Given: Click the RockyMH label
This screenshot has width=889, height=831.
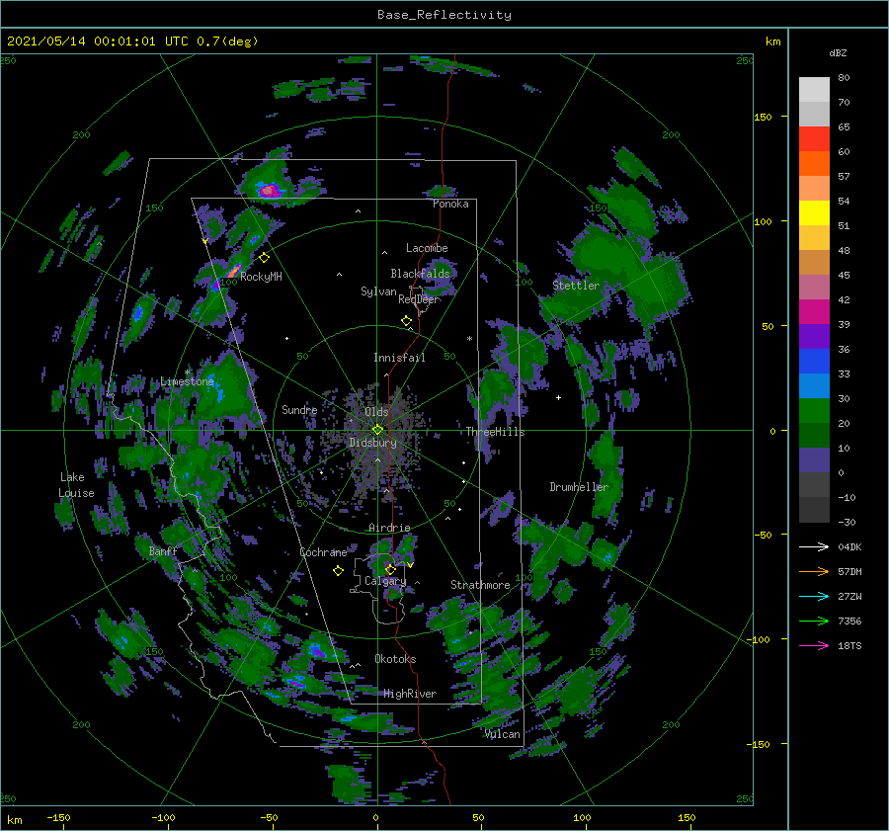Looking at the screenshot, I should pyautogui.click(x=261, y=277).
